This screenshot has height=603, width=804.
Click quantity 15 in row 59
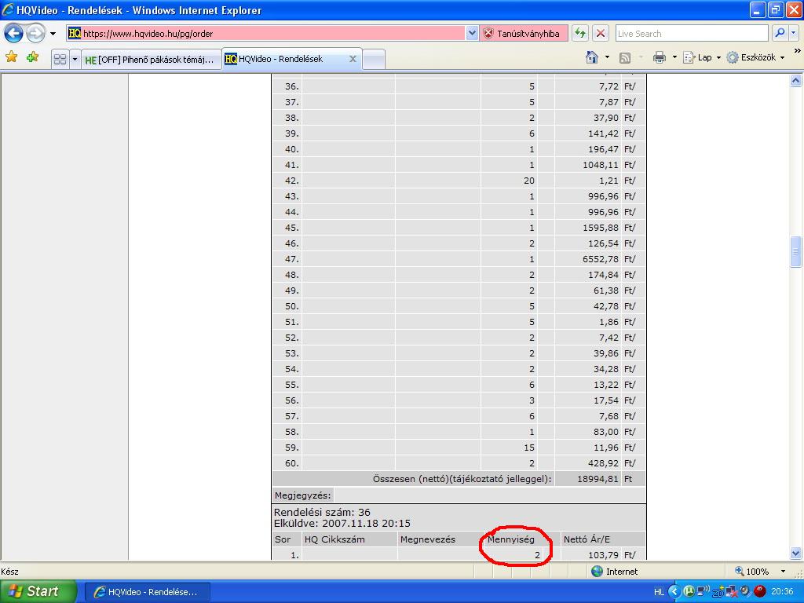[x=528, y=448]
